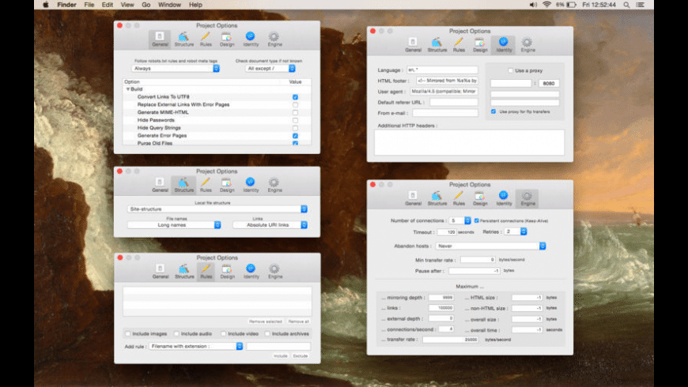Collapse the Build options group
Screen dimensions: 688x387
(x=127, y=89)
